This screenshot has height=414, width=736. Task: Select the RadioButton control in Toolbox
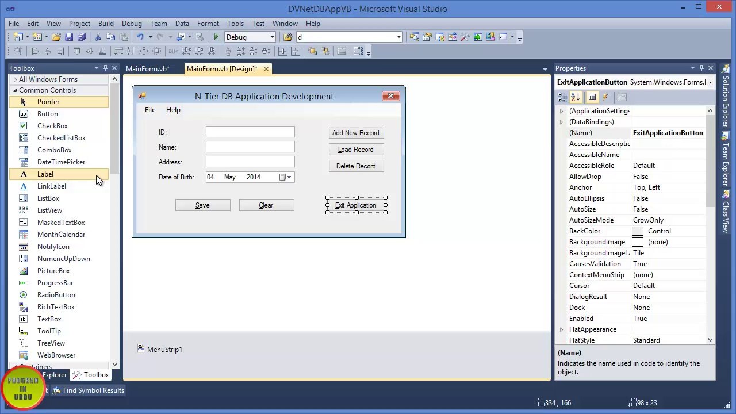click(59, 295)
